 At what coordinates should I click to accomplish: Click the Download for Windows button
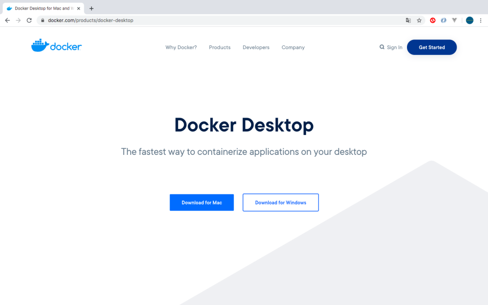tap(281, 203)
